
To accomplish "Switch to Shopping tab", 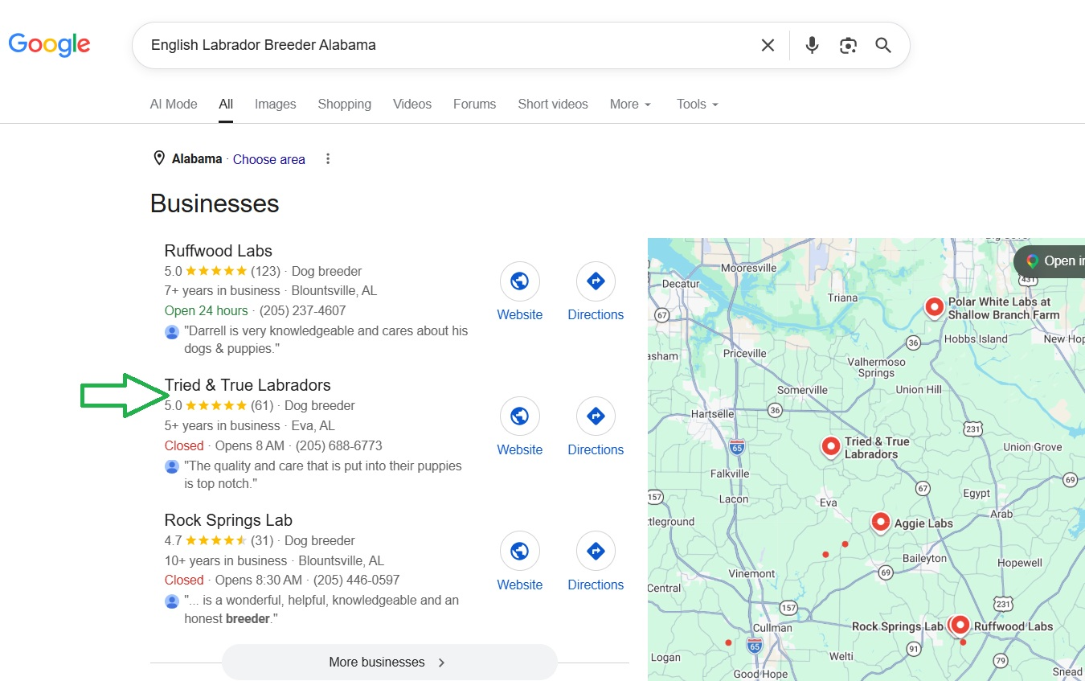I will 345,105.
